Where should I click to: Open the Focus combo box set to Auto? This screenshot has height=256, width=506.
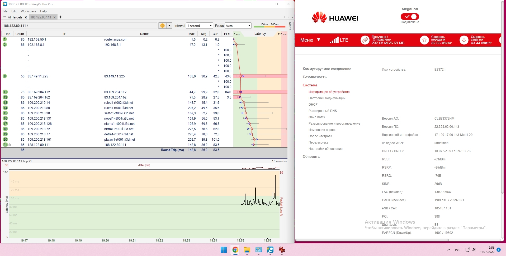point(238,26)
